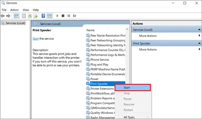Select the Portable Device Enumerator row
Image resolution: width=202 pixels, height=119 pixels.
tap(106, 74)
